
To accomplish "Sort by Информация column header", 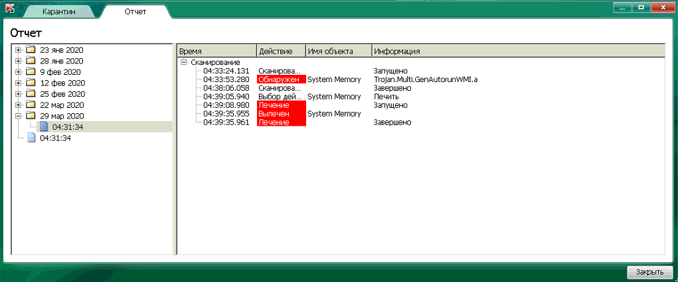I will (x=518, y=51).
